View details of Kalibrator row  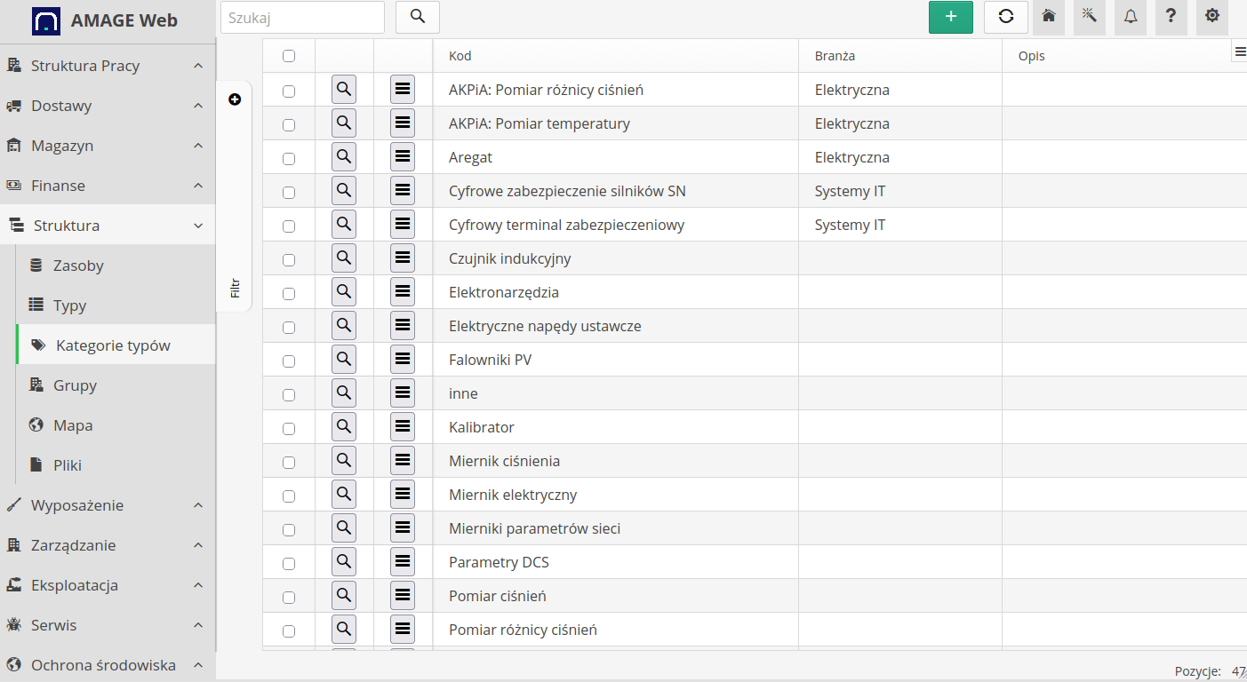click(344, 426)
